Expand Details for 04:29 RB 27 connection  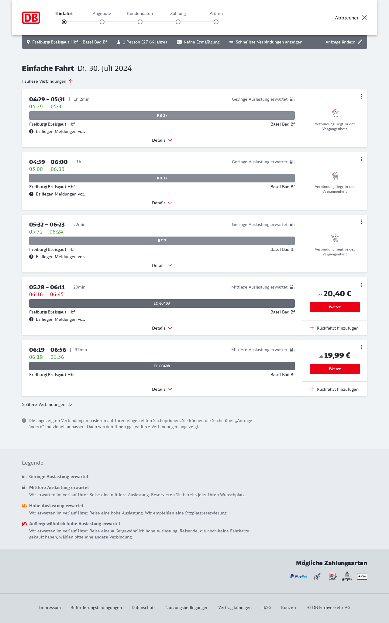click(x=162, y=140)
